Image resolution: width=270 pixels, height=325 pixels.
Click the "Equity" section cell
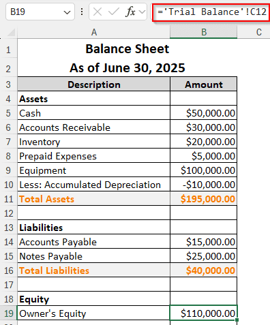click(x=94, y=299)
